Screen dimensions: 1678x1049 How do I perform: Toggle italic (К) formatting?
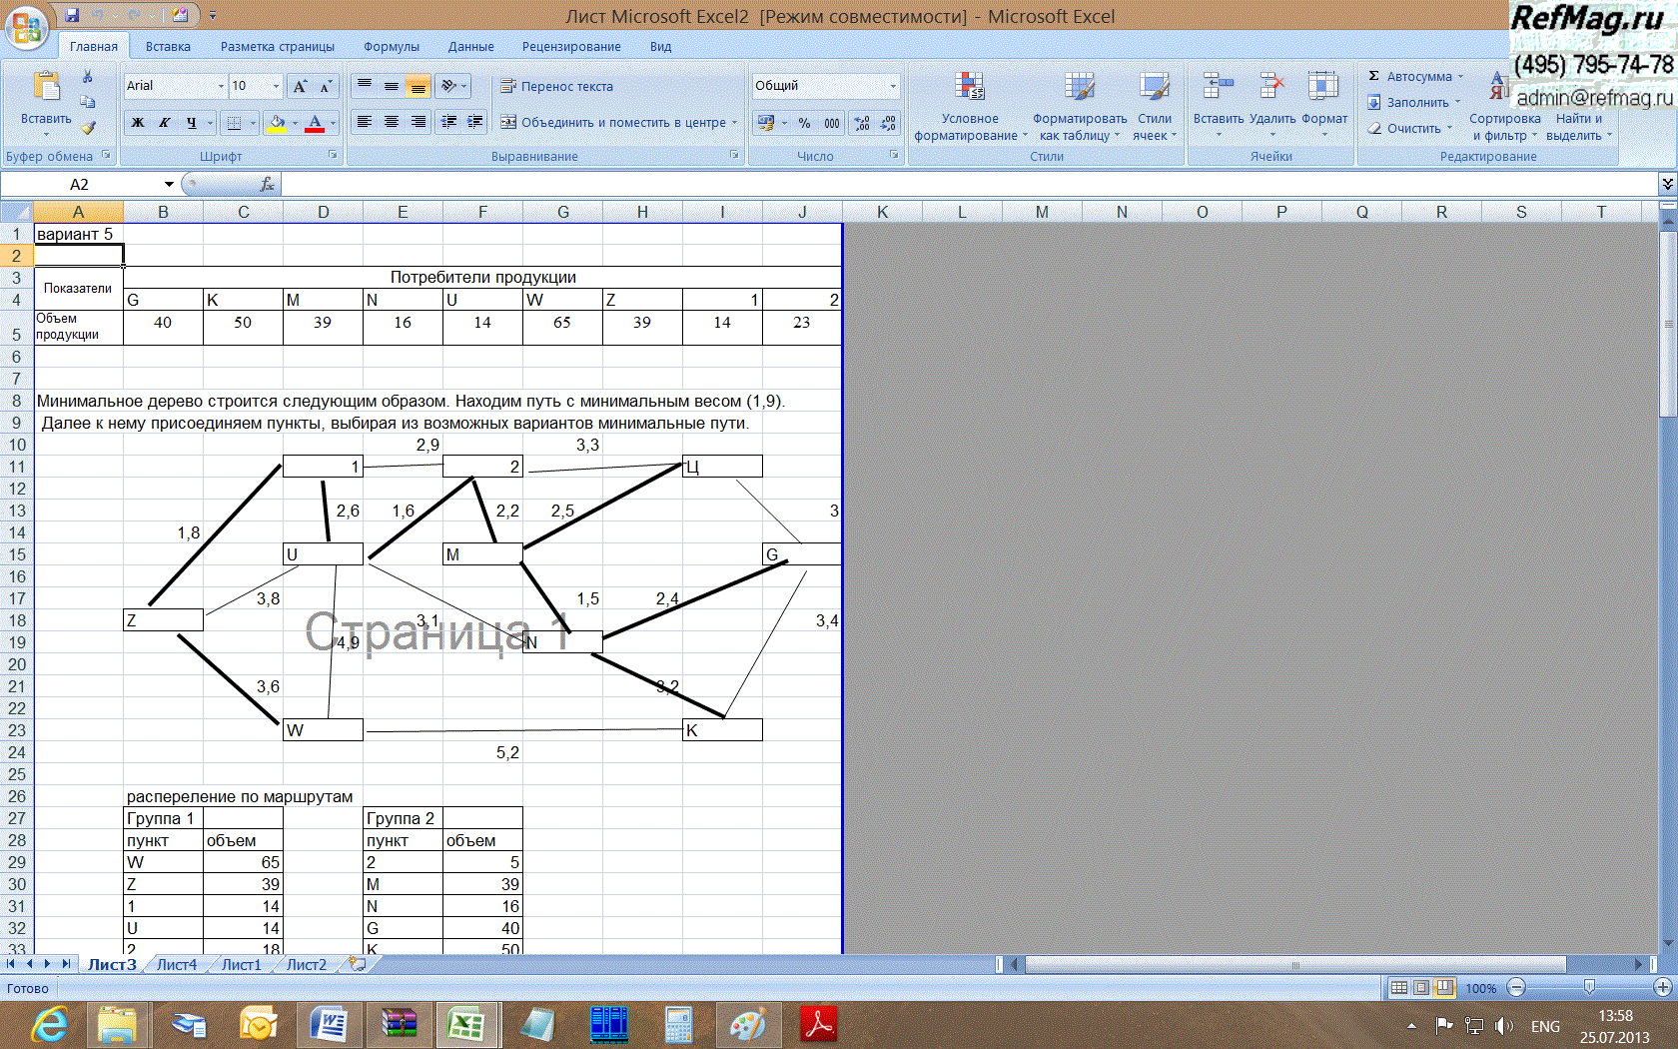click(x=164, y=123)
